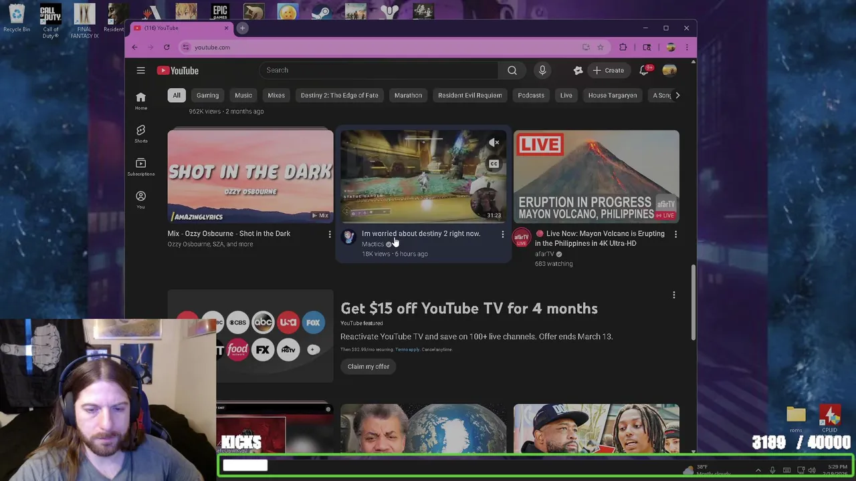Click the magnifier search button
Screen dimensions: 856x481
[x=512, y=70]
